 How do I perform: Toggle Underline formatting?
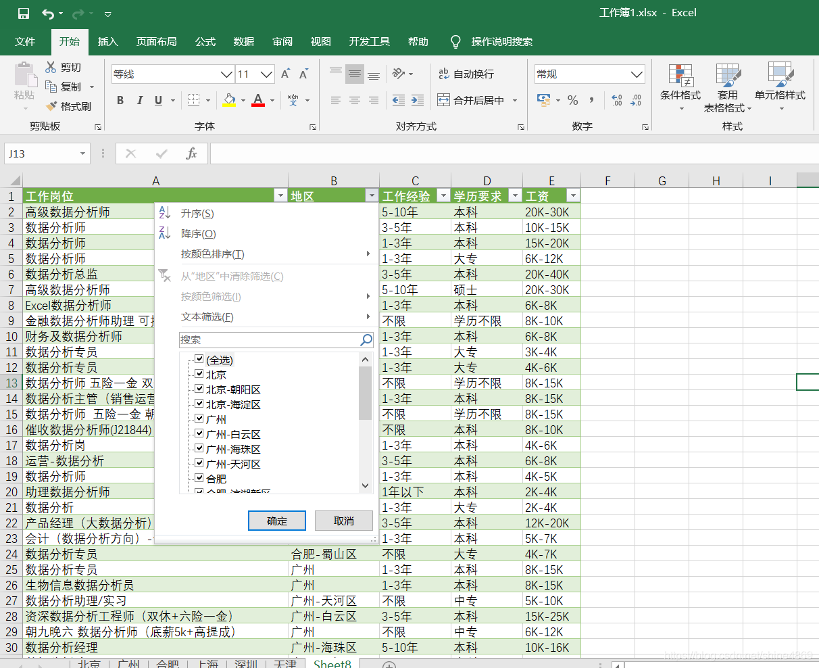158,100
